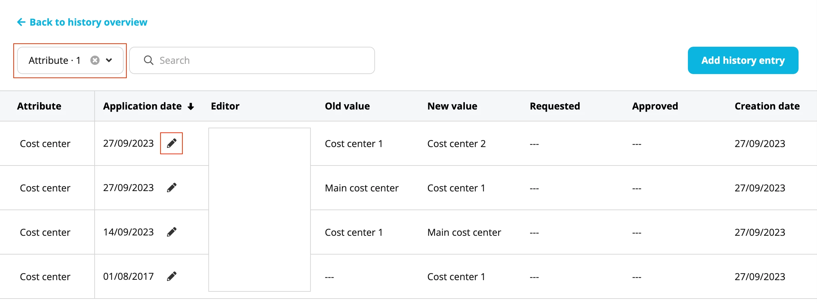This screenshot has height=303, width=817.
Task: Click the magnifier icon in search box
Action: tap(149, 60)
